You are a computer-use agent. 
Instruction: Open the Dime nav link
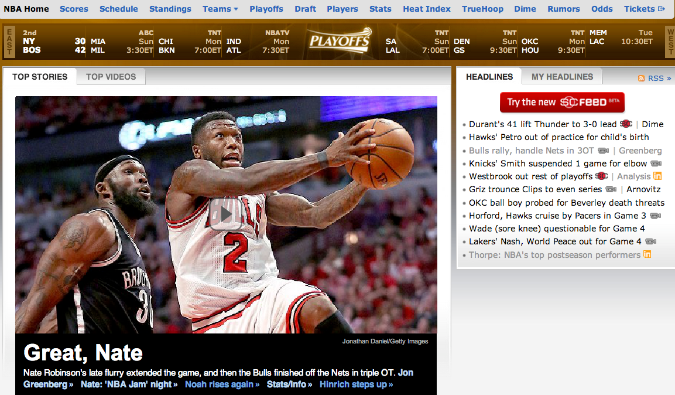point(525,9)
